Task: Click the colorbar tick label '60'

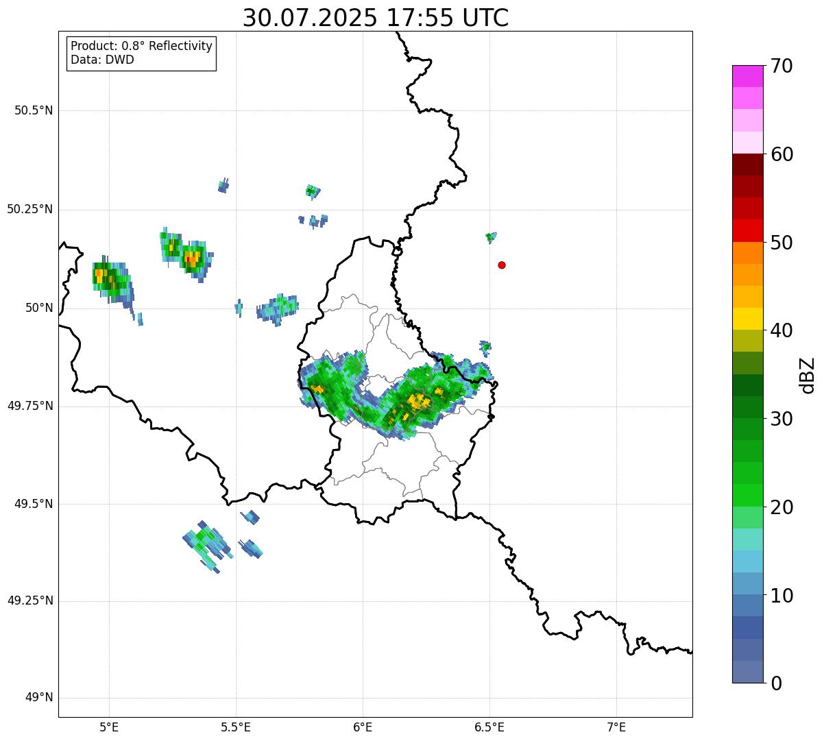Action: click(x=782, y=154)
